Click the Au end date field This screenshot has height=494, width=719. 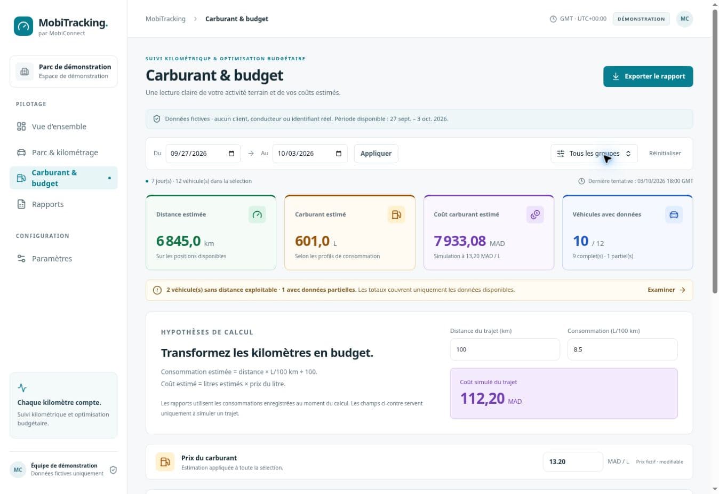click(x=310, y=154)
